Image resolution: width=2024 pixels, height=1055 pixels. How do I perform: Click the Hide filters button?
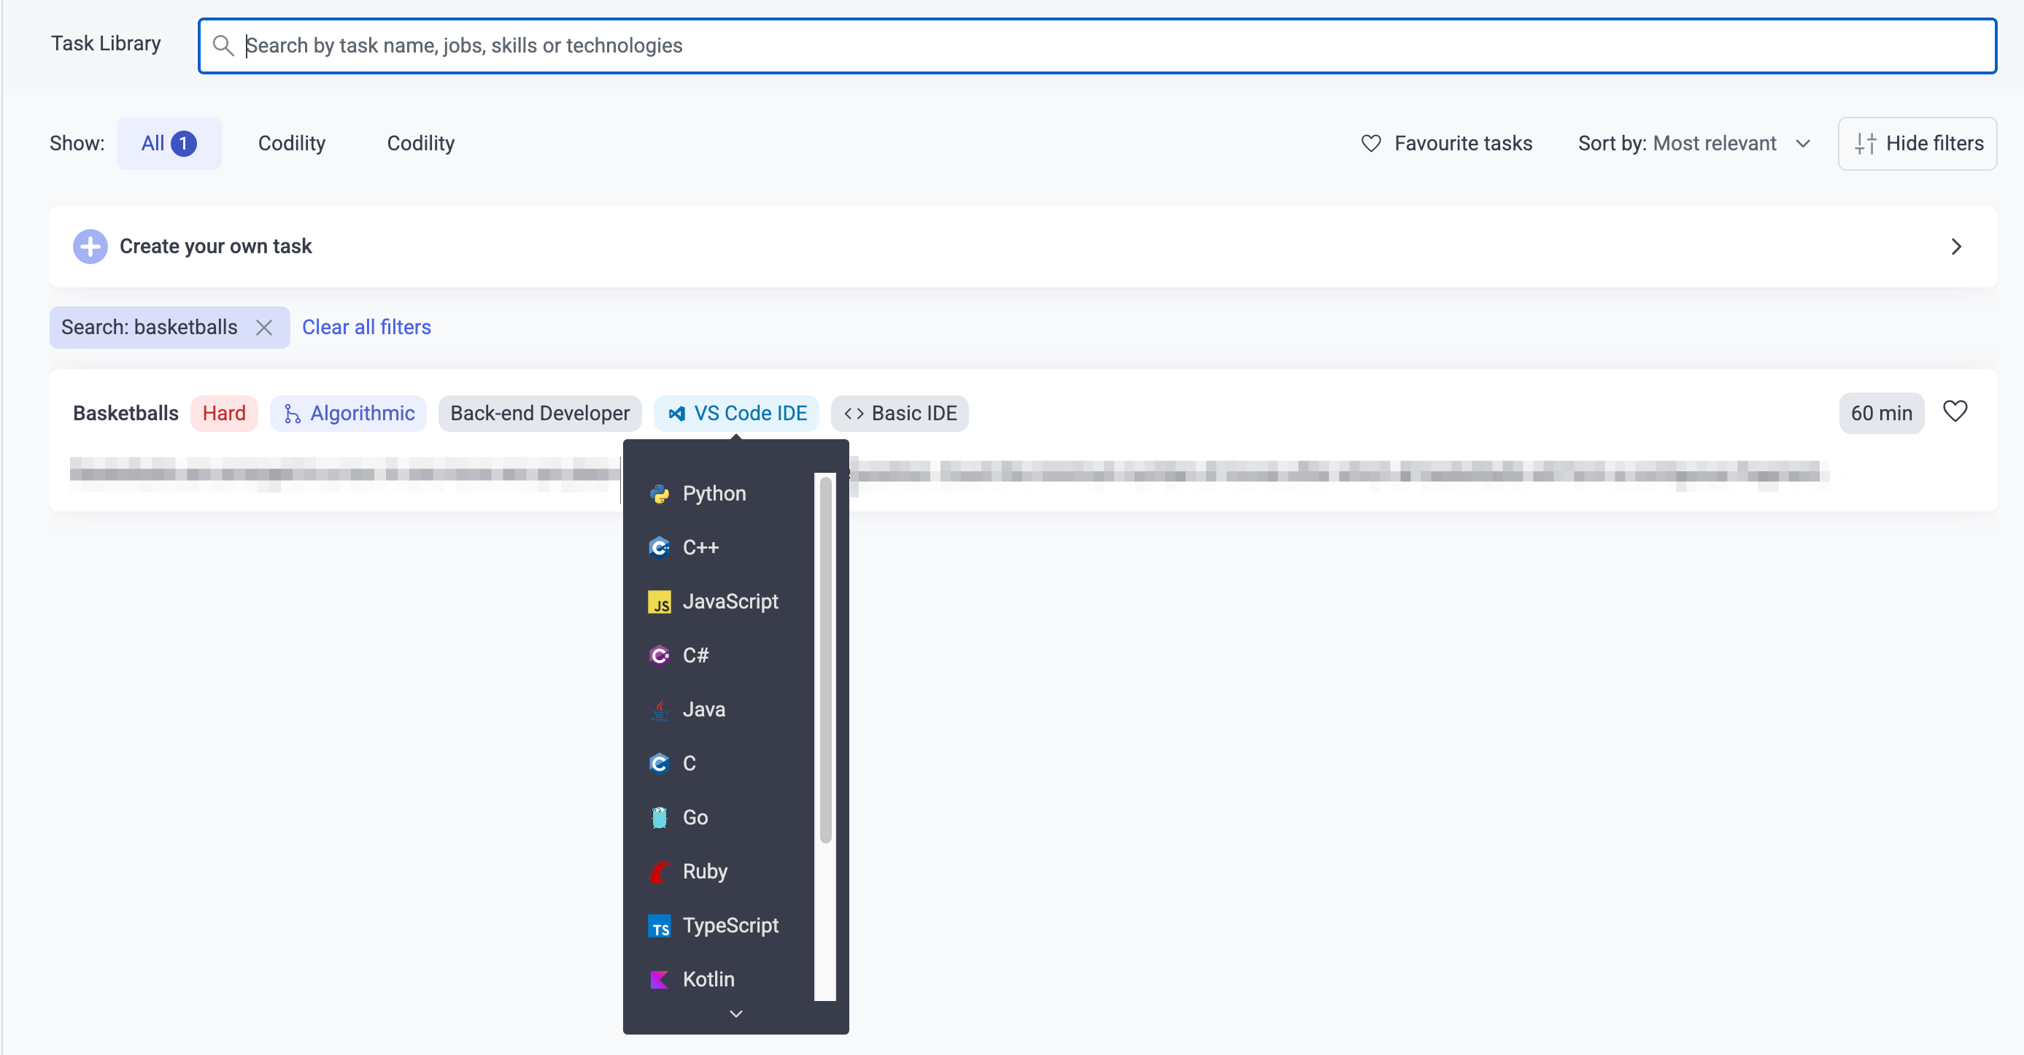click(x=1916, y=143)
